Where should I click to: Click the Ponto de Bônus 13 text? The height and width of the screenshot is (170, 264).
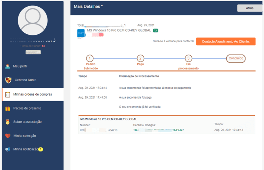pos(33,46)
